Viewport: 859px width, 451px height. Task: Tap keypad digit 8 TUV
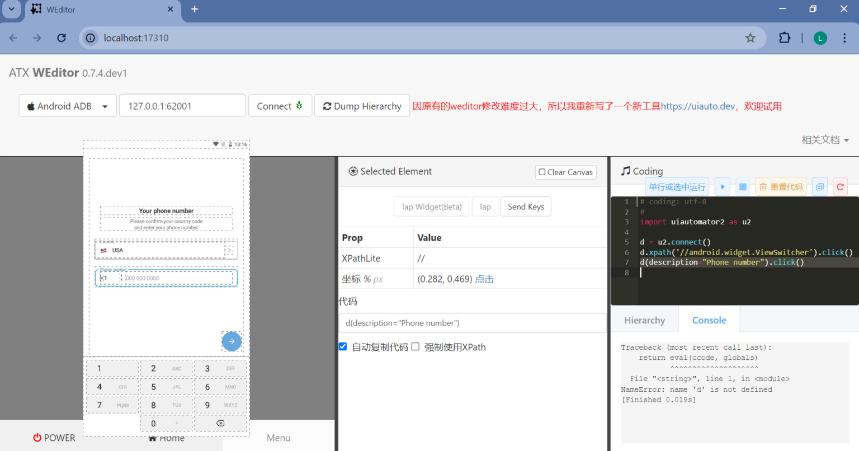(166, 405)
